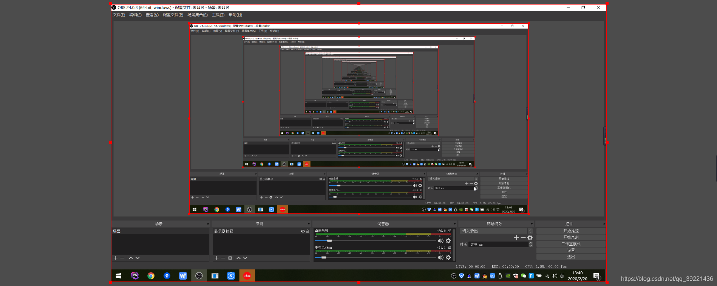Toggle visibility of 显示器捕获 in the main sources list

click(x=303, y=231)
